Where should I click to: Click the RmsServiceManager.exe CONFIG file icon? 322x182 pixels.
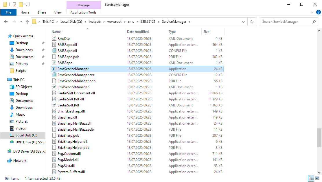click(x=54, y=75)
